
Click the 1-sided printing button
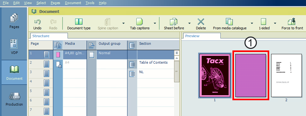tap(264, 24)
